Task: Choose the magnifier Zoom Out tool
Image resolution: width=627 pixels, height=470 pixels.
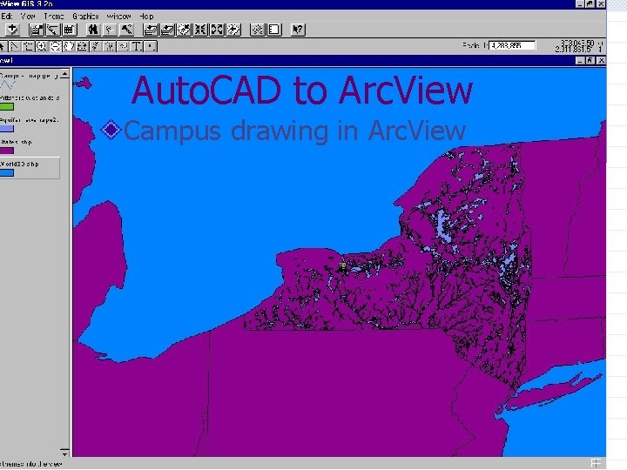Action: pos(55,46)
